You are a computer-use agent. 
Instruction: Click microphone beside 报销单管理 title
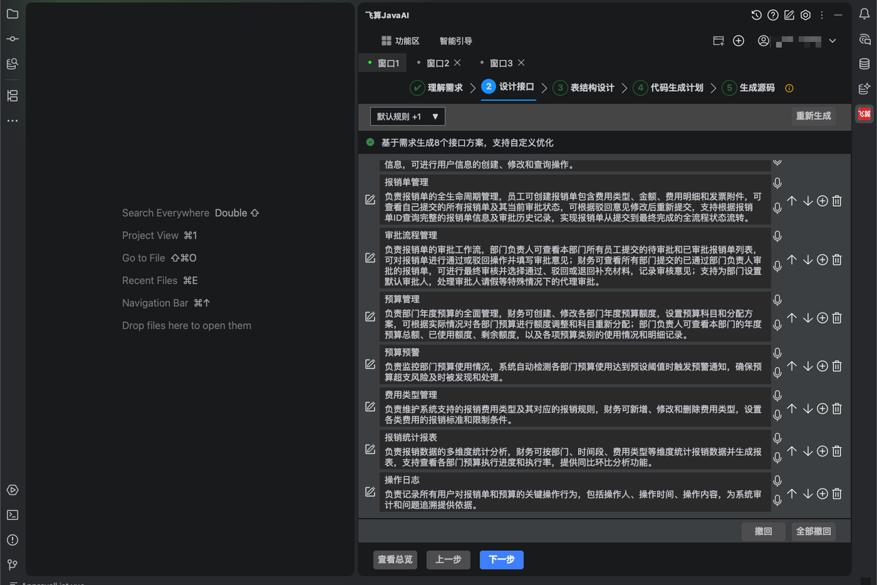pos(778,184)
